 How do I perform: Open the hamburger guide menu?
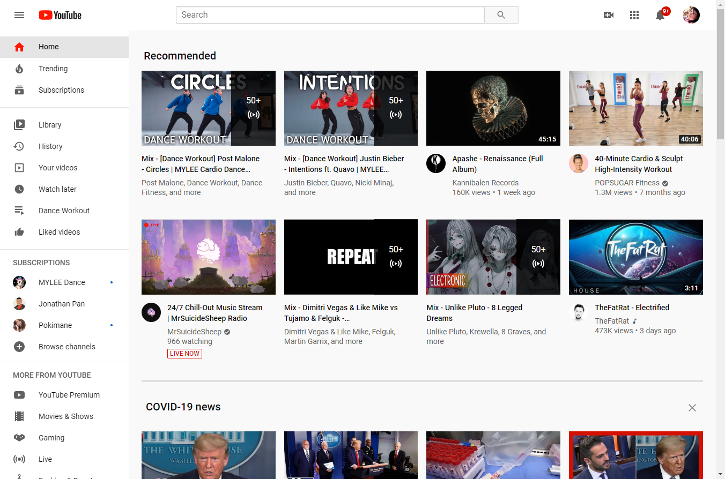click(x=19, y=15)
